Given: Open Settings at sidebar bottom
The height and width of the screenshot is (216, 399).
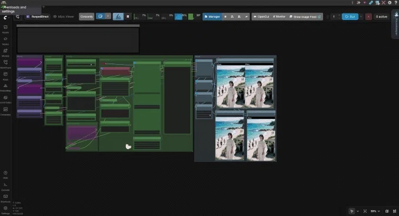Looking at the screenshot, I should click(x=5, y=210).
